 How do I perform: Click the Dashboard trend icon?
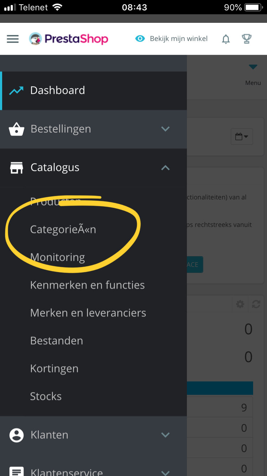(16, 91)
